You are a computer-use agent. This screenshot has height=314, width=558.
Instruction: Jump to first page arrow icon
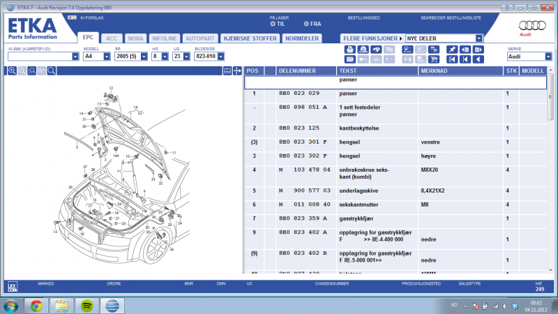pyautogui.click(x=451, y=59)
